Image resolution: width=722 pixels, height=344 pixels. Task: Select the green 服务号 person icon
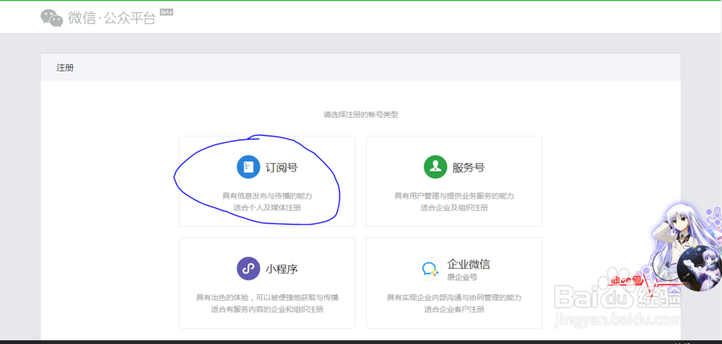point(435,167)
